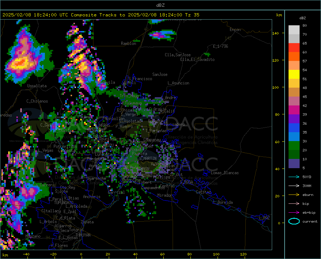Click the Lomas_Blancas map label
Viewport: 321px width, 259px height.
pyautogui.click(x=225, y=173)
